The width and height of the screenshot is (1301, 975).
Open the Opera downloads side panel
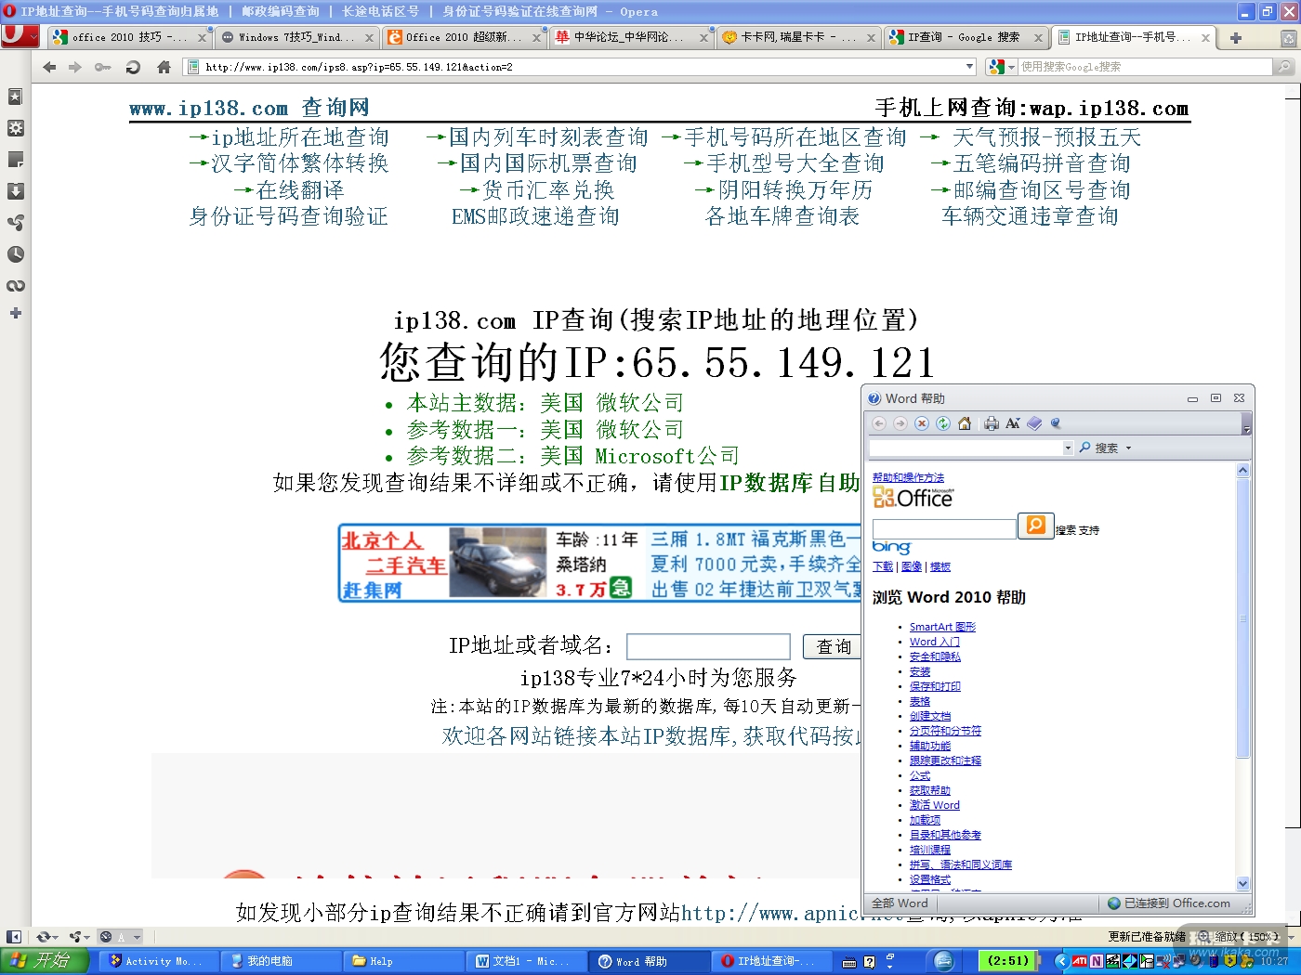15,191
